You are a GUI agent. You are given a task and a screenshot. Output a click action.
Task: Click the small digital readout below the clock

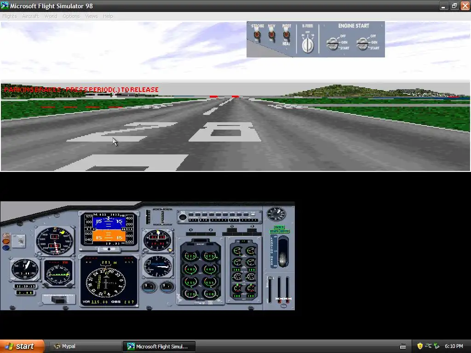click(26, 293)
